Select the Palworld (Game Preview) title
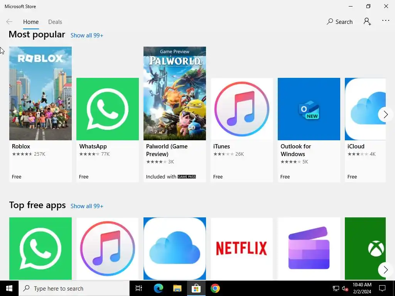Image resolution: width=395 pixels, height=296 pixels. [167, 150]
